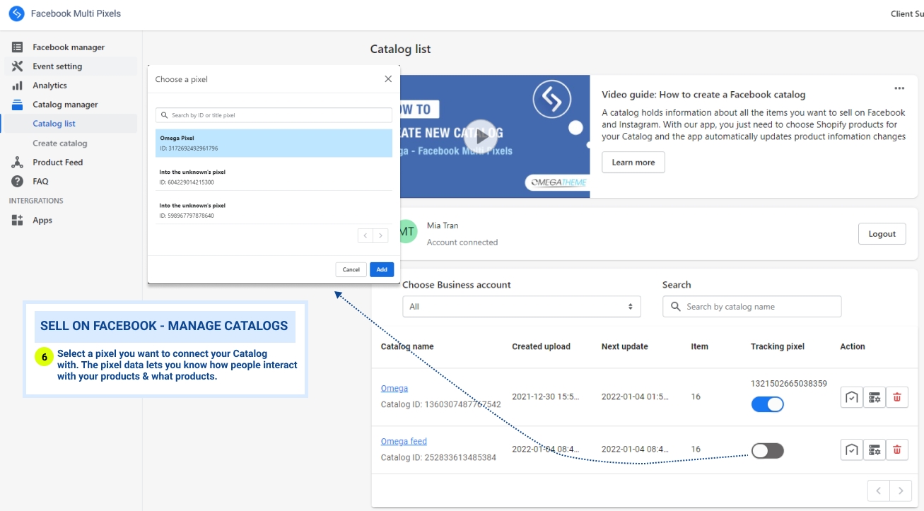Play the Facebook catalog video guide

[x=481, y=136]
